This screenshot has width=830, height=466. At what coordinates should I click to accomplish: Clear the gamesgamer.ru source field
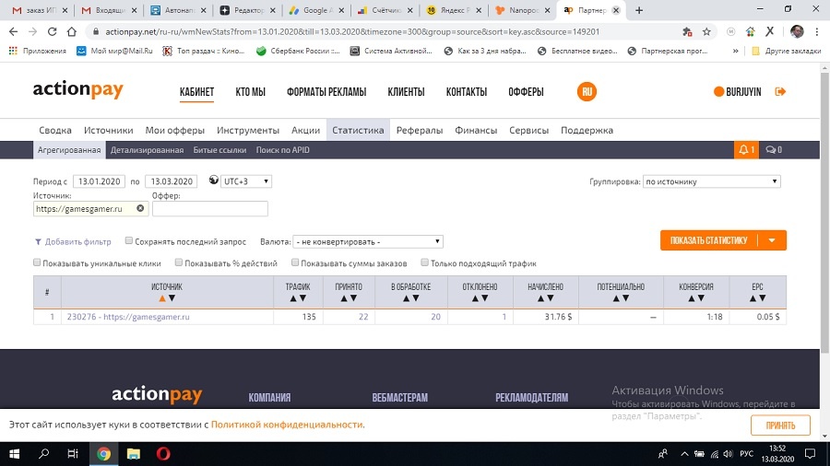(x=140, y=208)
